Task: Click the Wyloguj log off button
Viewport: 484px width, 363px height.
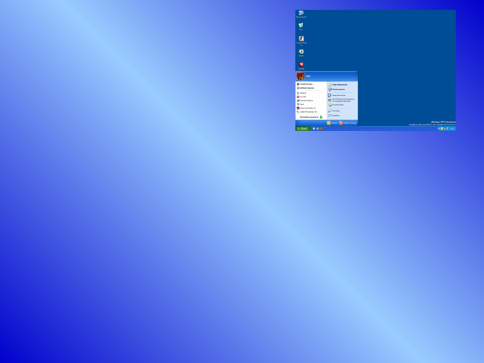Action: (332, 123)
